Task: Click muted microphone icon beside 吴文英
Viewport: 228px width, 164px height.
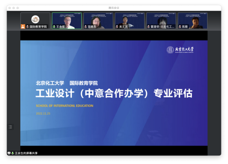Action: click(x=117, y=27)
